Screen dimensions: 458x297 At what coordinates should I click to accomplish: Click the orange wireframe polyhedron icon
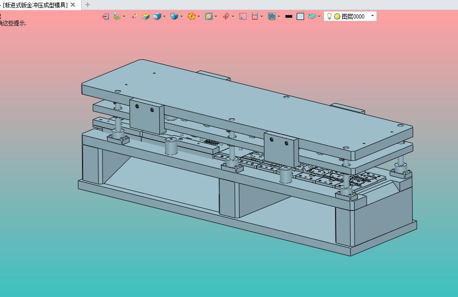[191, 16]
